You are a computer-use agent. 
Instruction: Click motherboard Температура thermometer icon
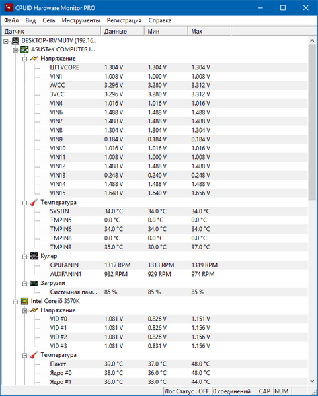coord(34,203)
